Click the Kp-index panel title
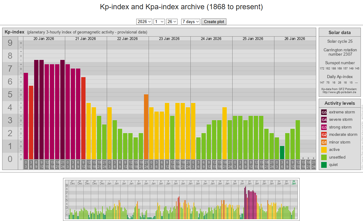Viewport: 363px width, 221px height. (14, 32)
